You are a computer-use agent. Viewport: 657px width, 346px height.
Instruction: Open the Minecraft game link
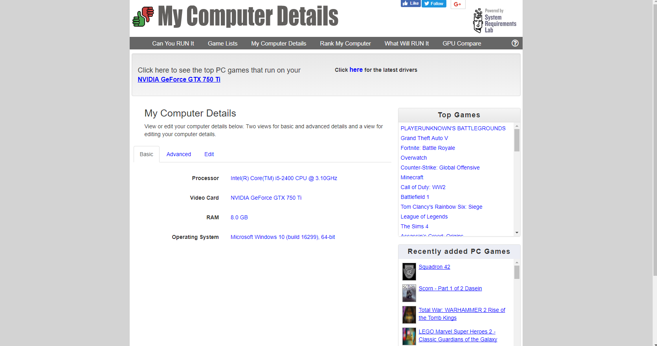(412, 177)
